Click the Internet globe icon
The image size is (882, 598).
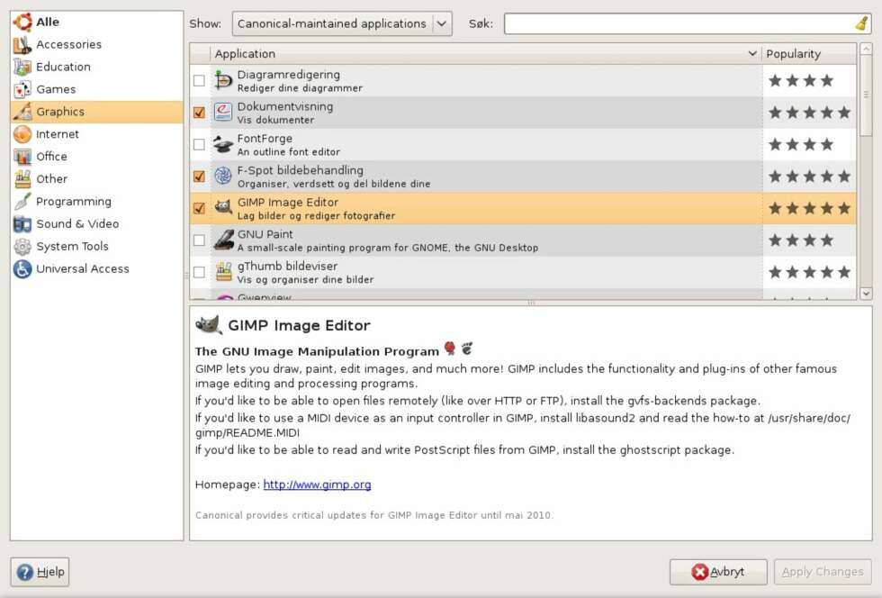point(22,134)
